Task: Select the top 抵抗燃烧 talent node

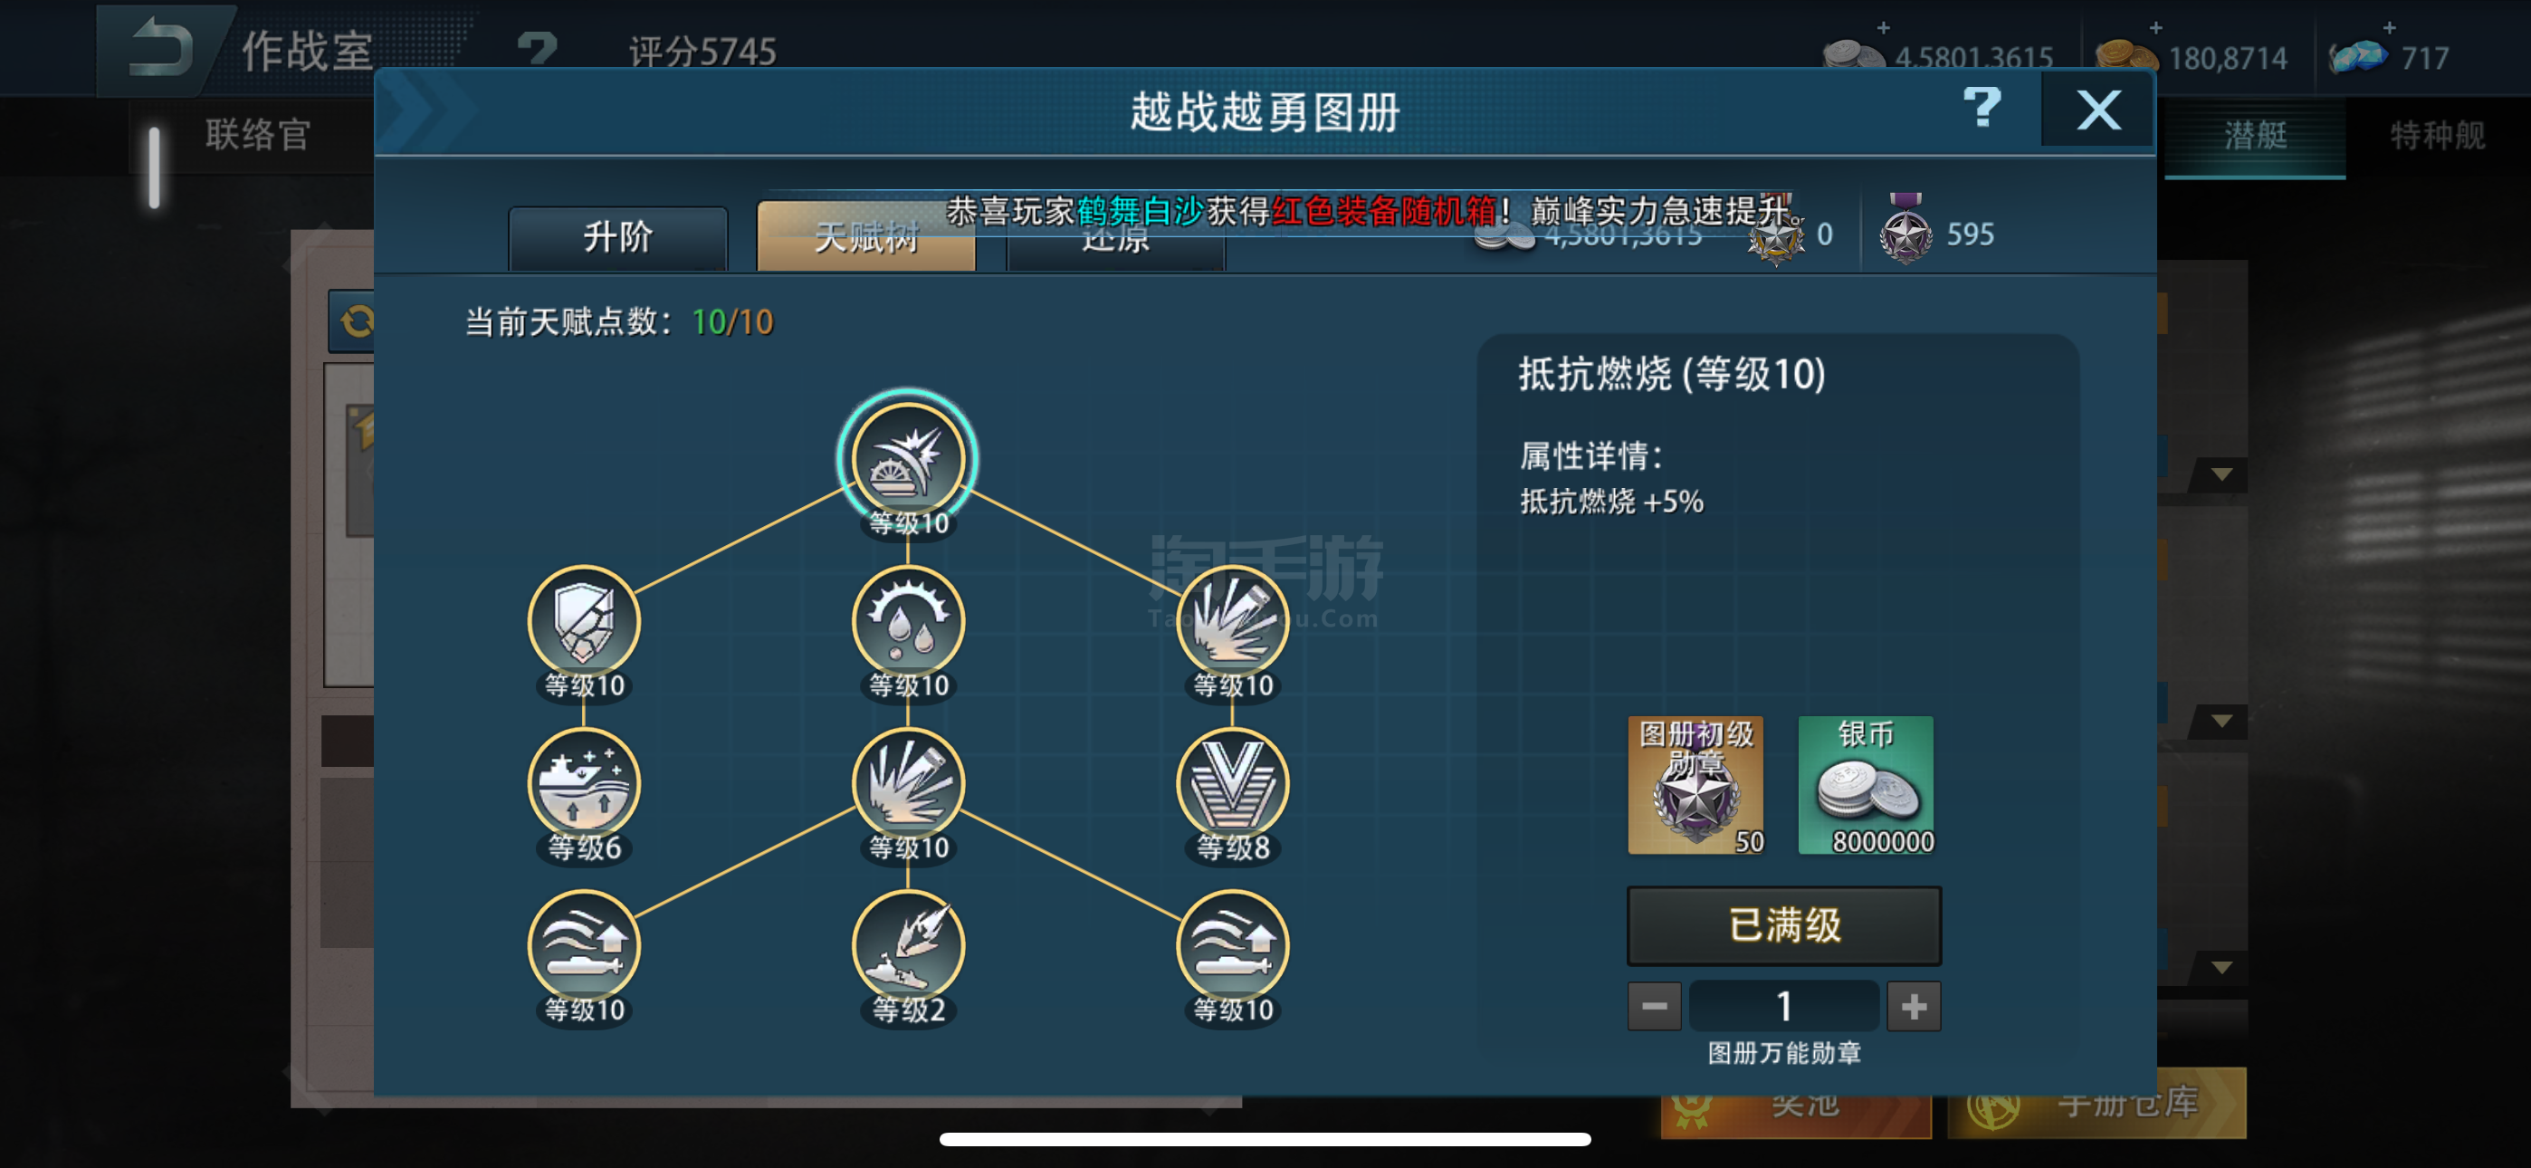Action: (x=907, y=459)
